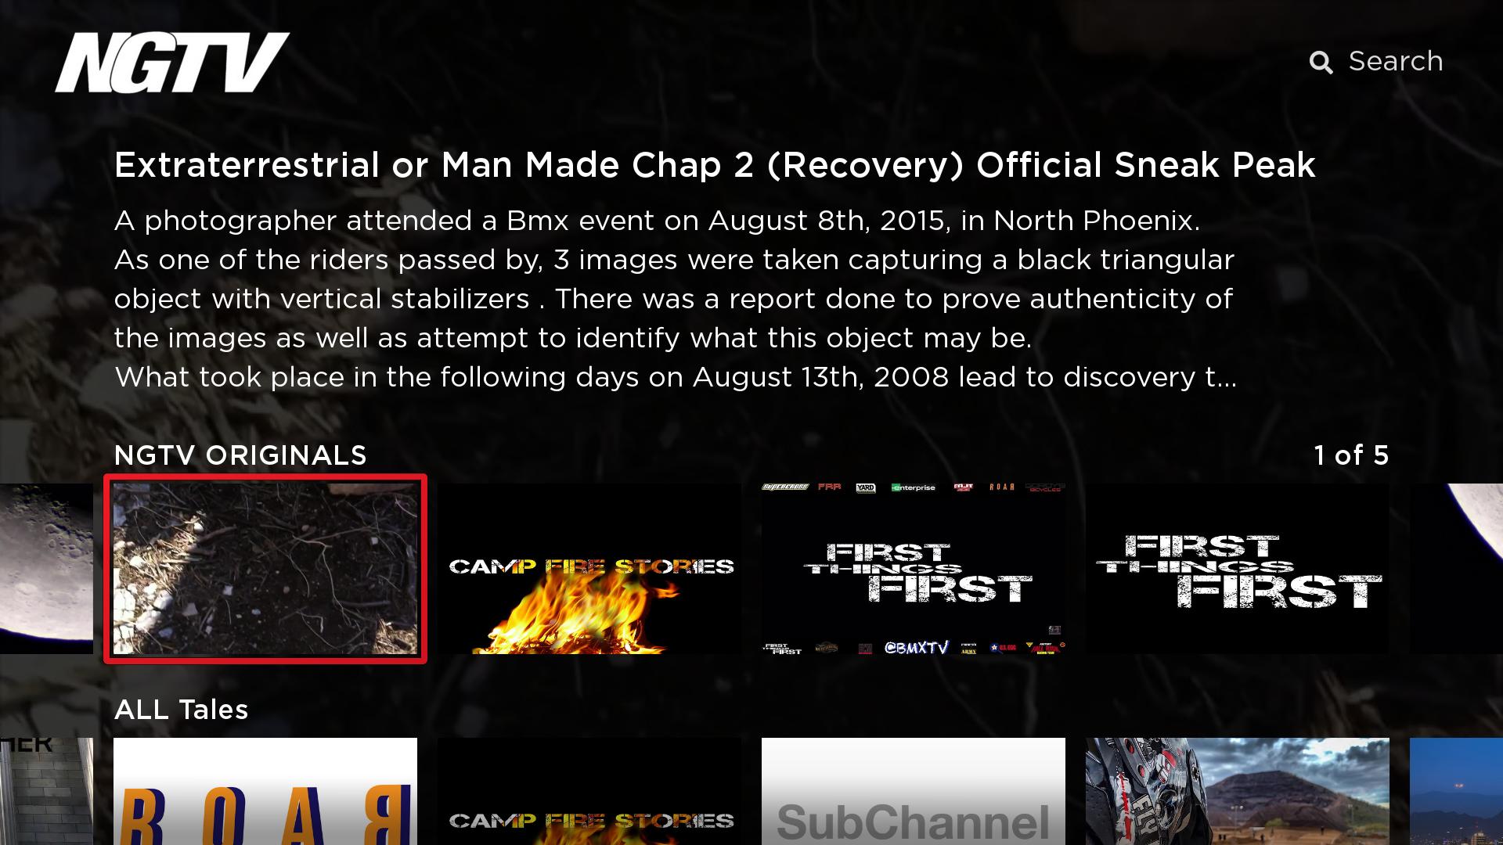Select the SubChannel tile
1503x845 pixels.
click(914, 791)
